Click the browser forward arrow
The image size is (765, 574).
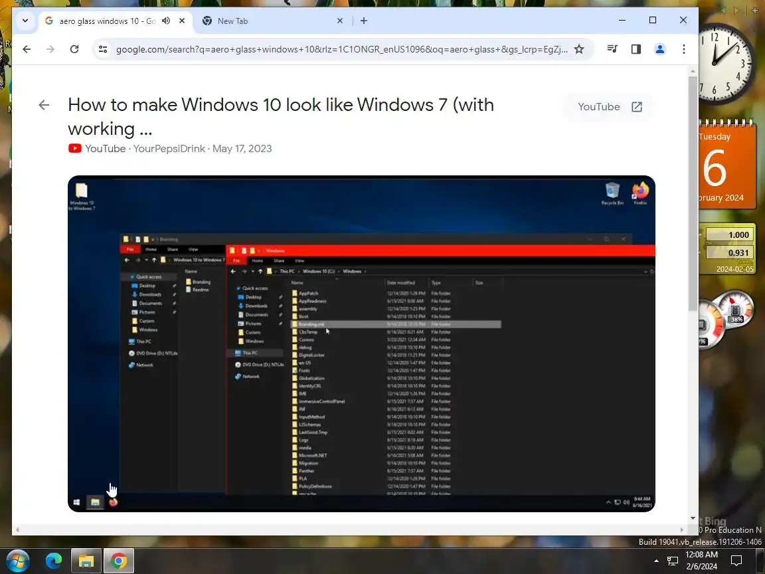pyautogui.click(x=50, y=49)
